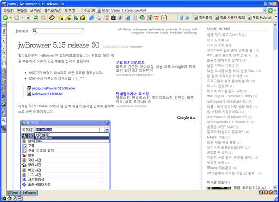
Task: Refresh the page with green arrows icon
Action: tap(36, 18)
